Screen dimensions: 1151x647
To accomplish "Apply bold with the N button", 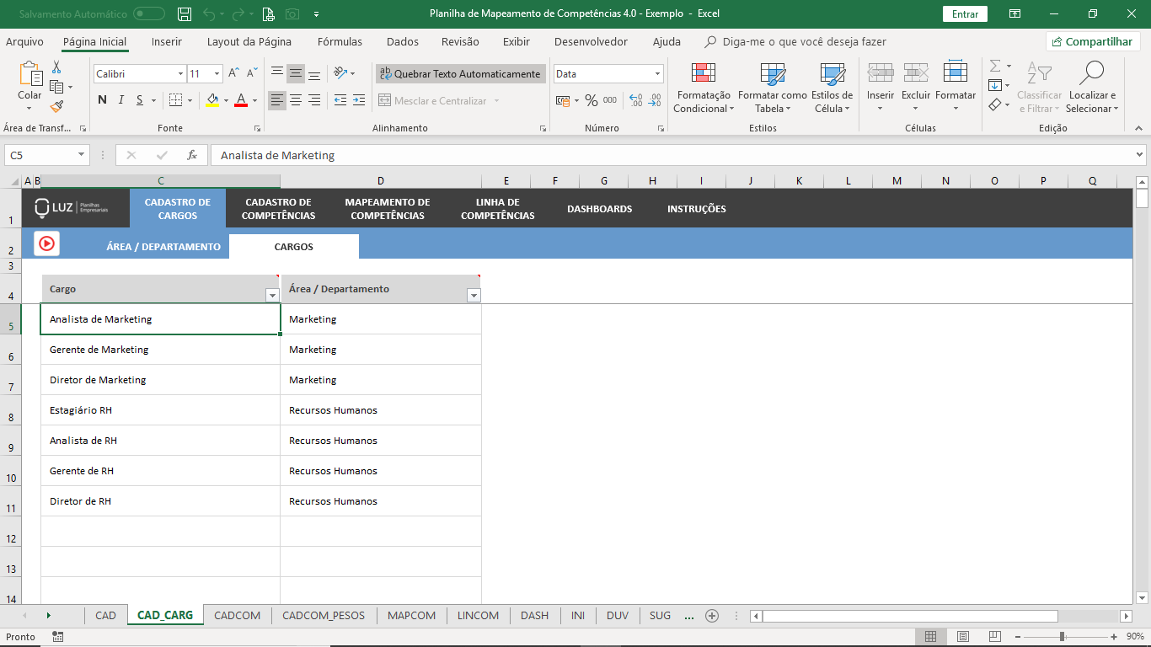I will click(x=102, y=100).
